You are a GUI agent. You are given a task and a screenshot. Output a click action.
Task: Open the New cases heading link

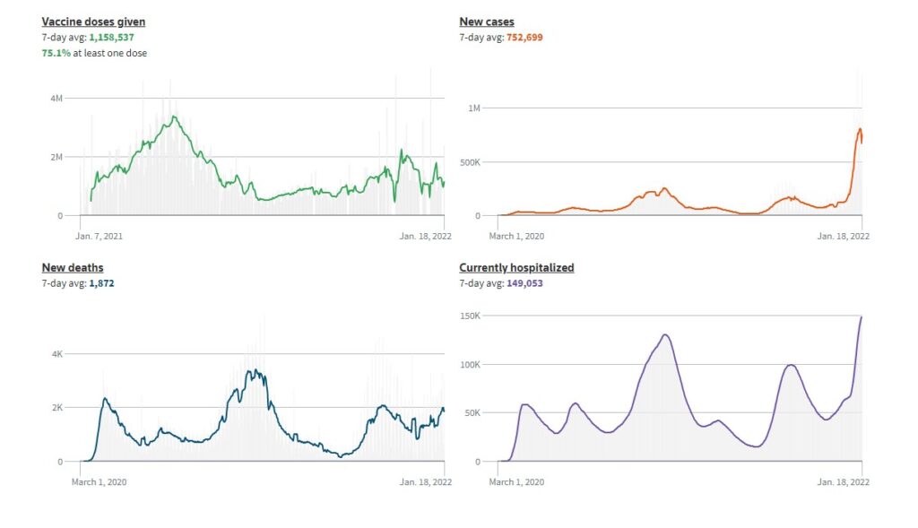coord(487,22)
